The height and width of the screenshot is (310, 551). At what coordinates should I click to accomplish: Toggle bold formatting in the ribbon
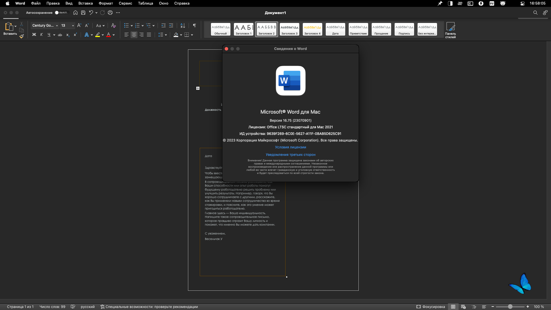pos(34,34)
